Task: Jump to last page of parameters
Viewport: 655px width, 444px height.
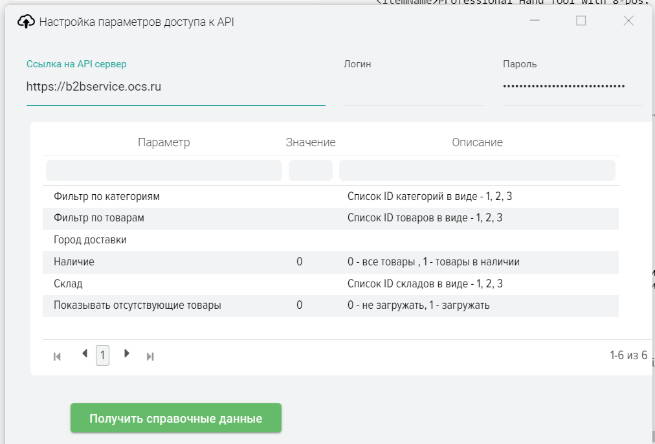Action: (x=150, y=356)
